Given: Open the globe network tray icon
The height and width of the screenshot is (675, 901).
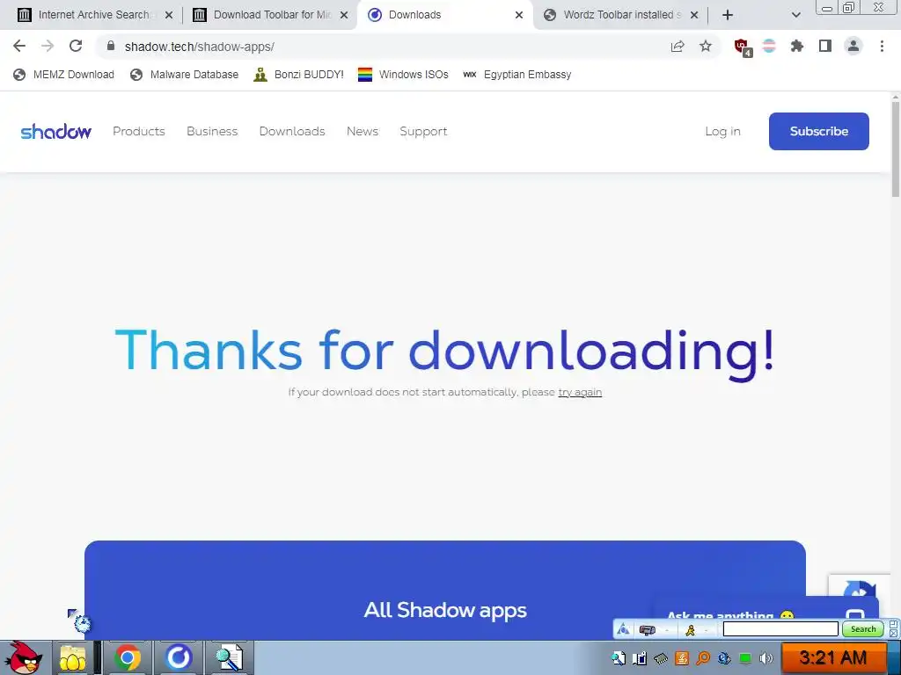Looking at the screenshot, I should point(725,658).
